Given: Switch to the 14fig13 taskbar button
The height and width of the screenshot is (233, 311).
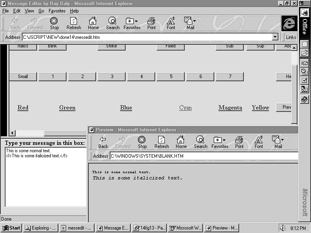Looking at the screenshot, I should pos(149,228).
